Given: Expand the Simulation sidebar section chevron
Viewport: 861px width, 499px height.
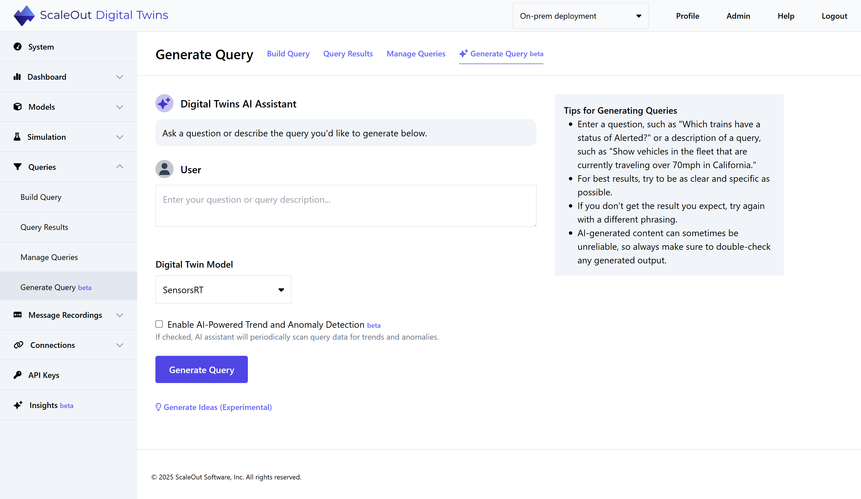Looking at the screenshot, I should point(120,137).
